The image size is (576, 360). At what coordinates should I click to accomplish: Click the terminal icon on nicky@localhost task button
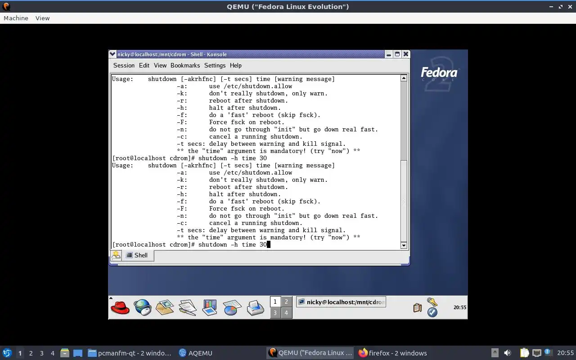301,302
